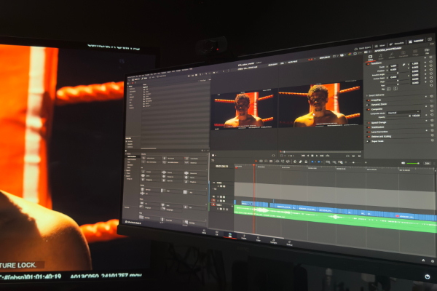The height and width of the screenshot is (291, 437).
Task: Activate the Trim Edit Mode tool
Action: pyautogui.click(x=261, y=162)
